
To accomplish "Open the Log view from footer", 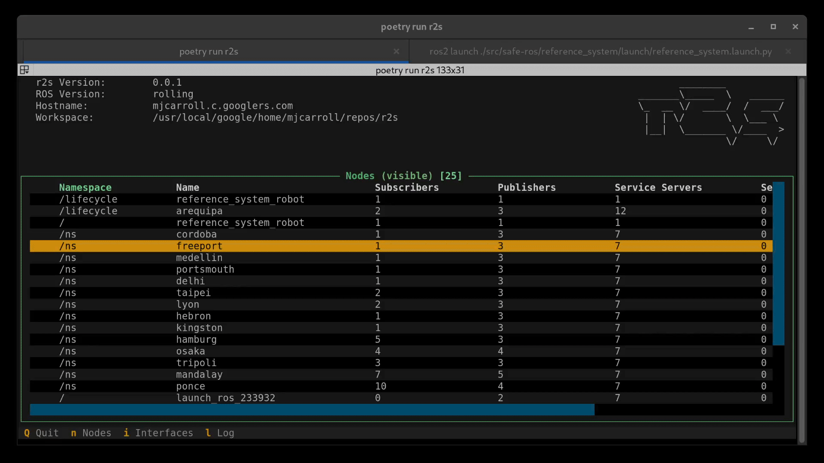I will click(x=220, y=433).
